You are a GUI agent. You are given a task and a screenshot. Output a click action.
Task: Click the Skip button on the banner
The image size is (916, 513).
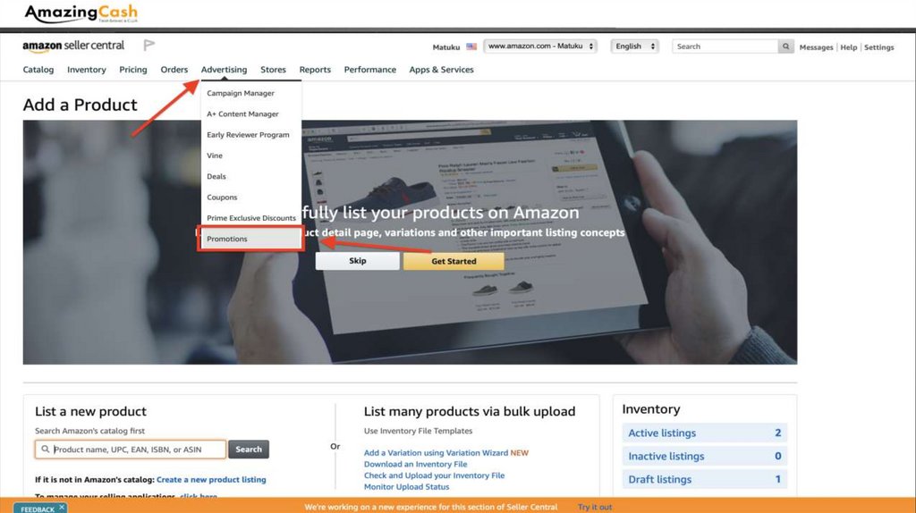coord(358,261)
